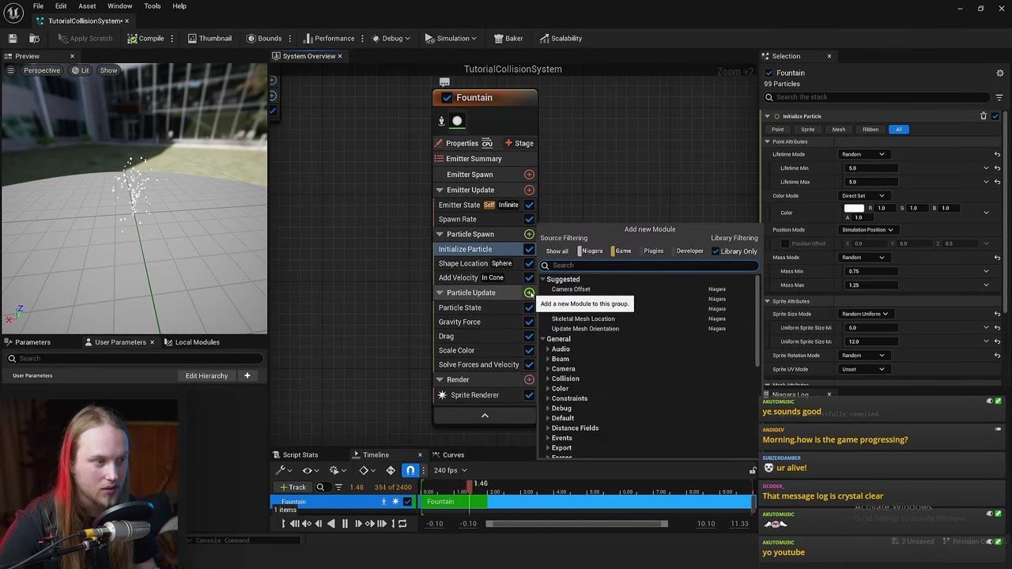This screenshot has width=1012, height=569.
Task: Disable the Fountain emitter checkbox in node
Action: pos(447,98)
